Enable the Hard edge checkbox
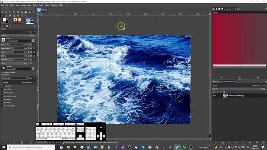267x150 pixels. [2, 102]
